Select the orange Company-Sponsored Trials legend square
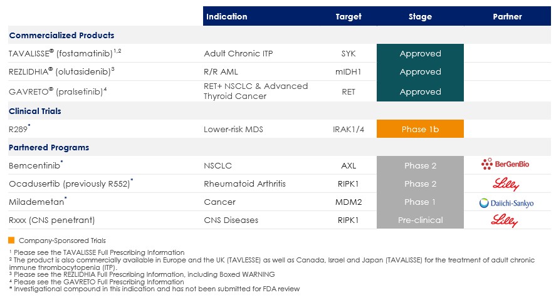 tap(11, 241)
